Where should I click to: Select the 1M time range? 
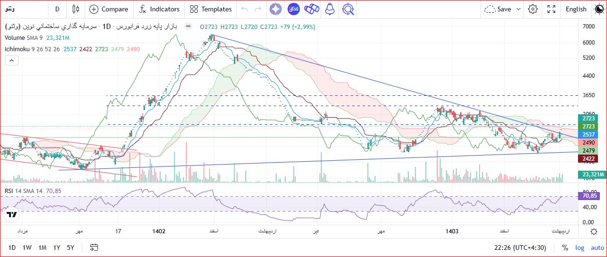pyautogui.click(x=42, y=248)
